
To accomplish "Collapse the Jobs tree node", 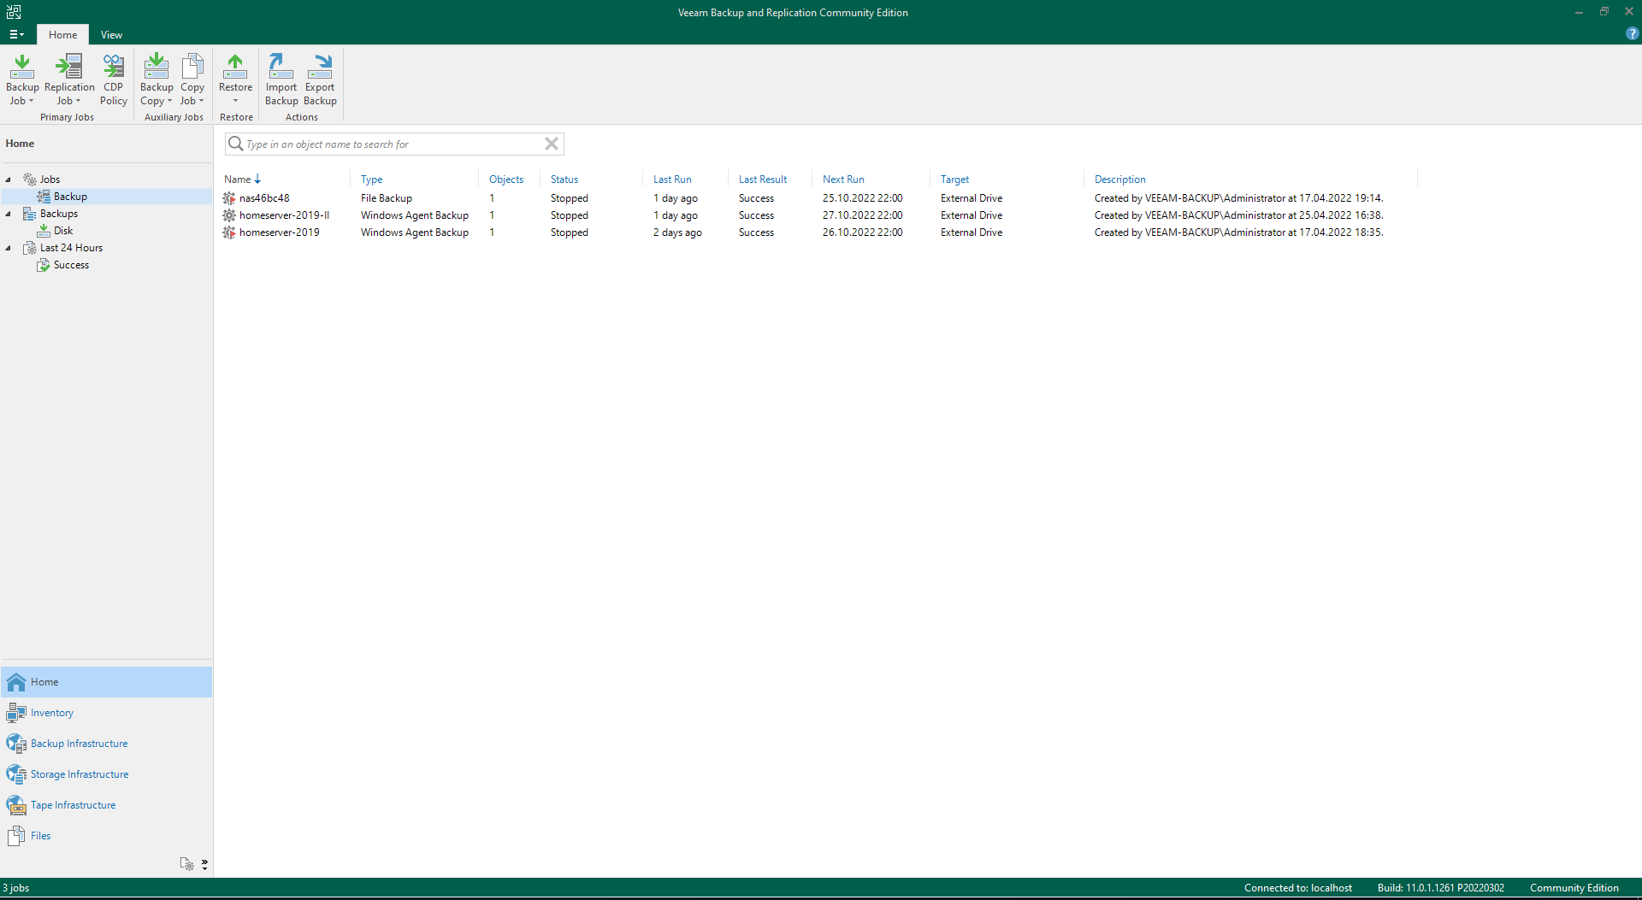I will [9, 179].
